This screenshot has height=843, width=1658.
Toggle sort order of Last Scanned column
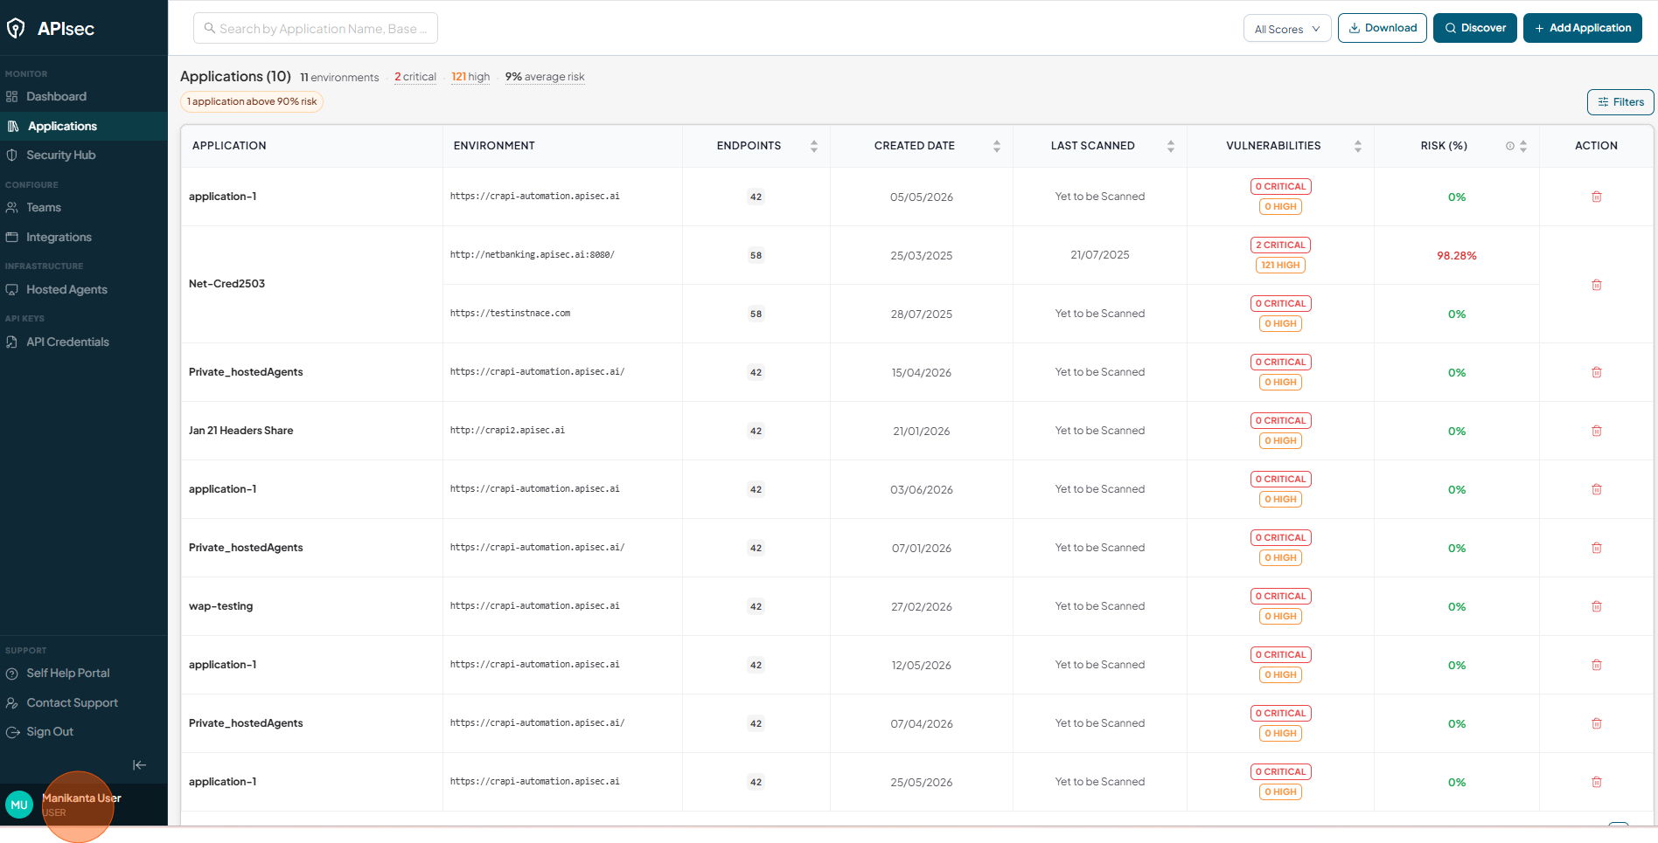click(1171, 146)
